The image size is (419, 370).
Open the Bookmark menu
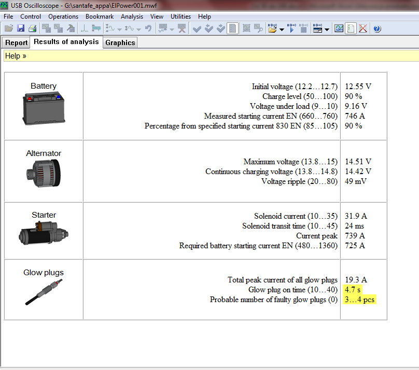[100, 17]
